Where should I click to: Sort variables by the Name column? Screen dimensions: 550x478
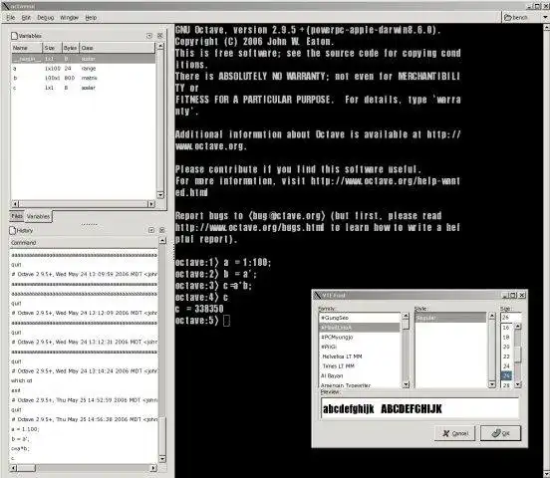(27, 48)
